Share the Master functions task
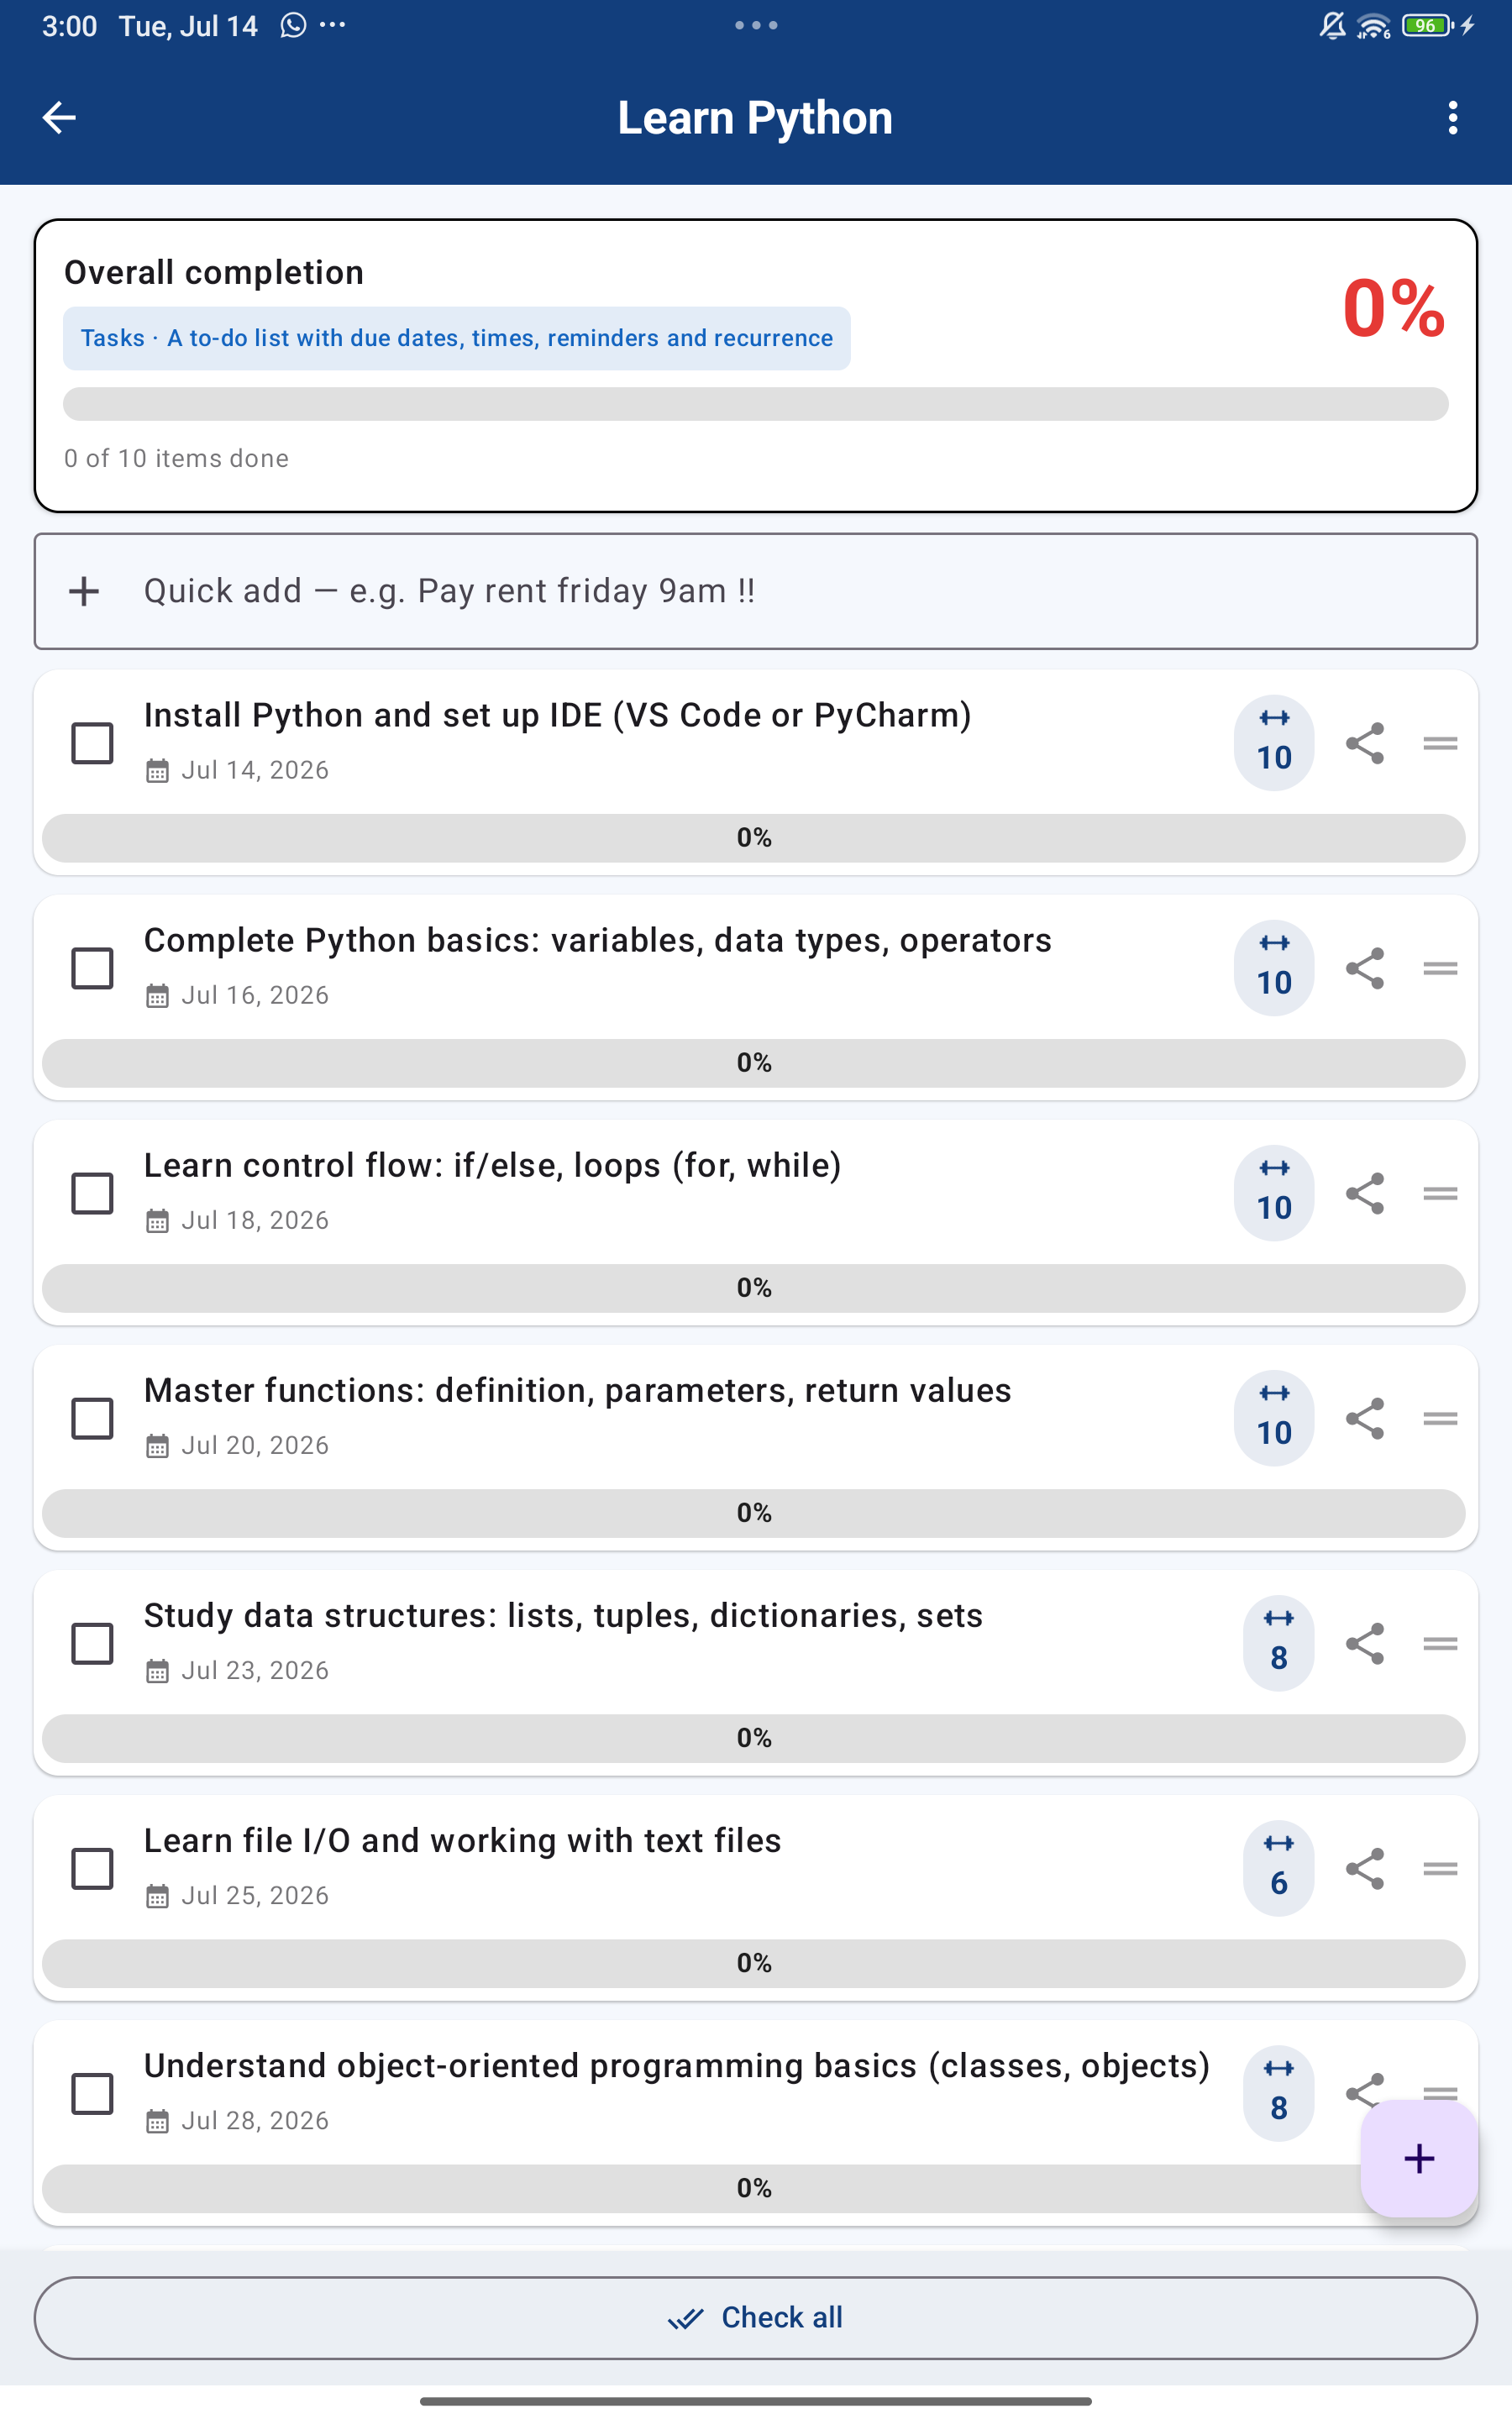This screenshot has width=1512, height=2419. (x=1365, y=1418)
